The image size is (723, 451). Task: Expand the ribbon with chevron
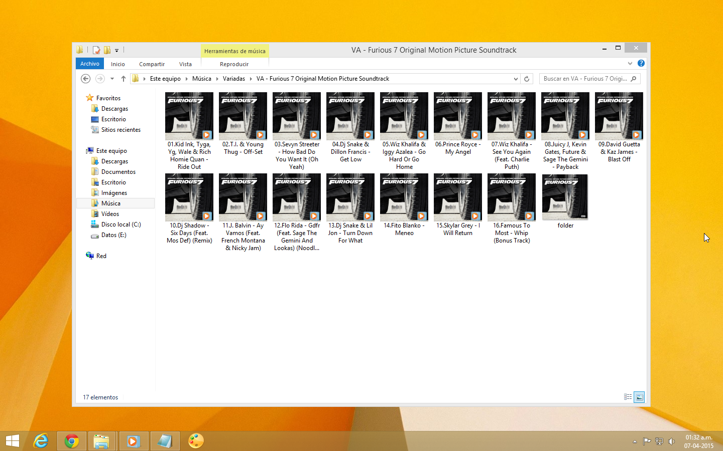coord(630,63)
